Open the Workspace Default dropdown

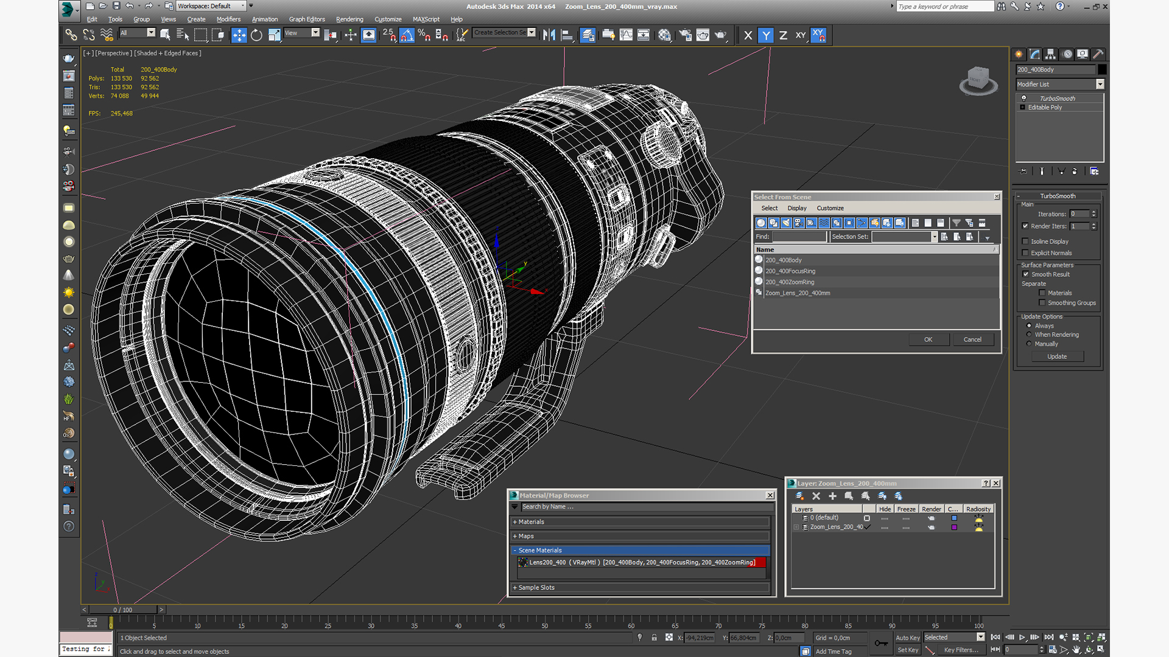(x=211, y=6)
